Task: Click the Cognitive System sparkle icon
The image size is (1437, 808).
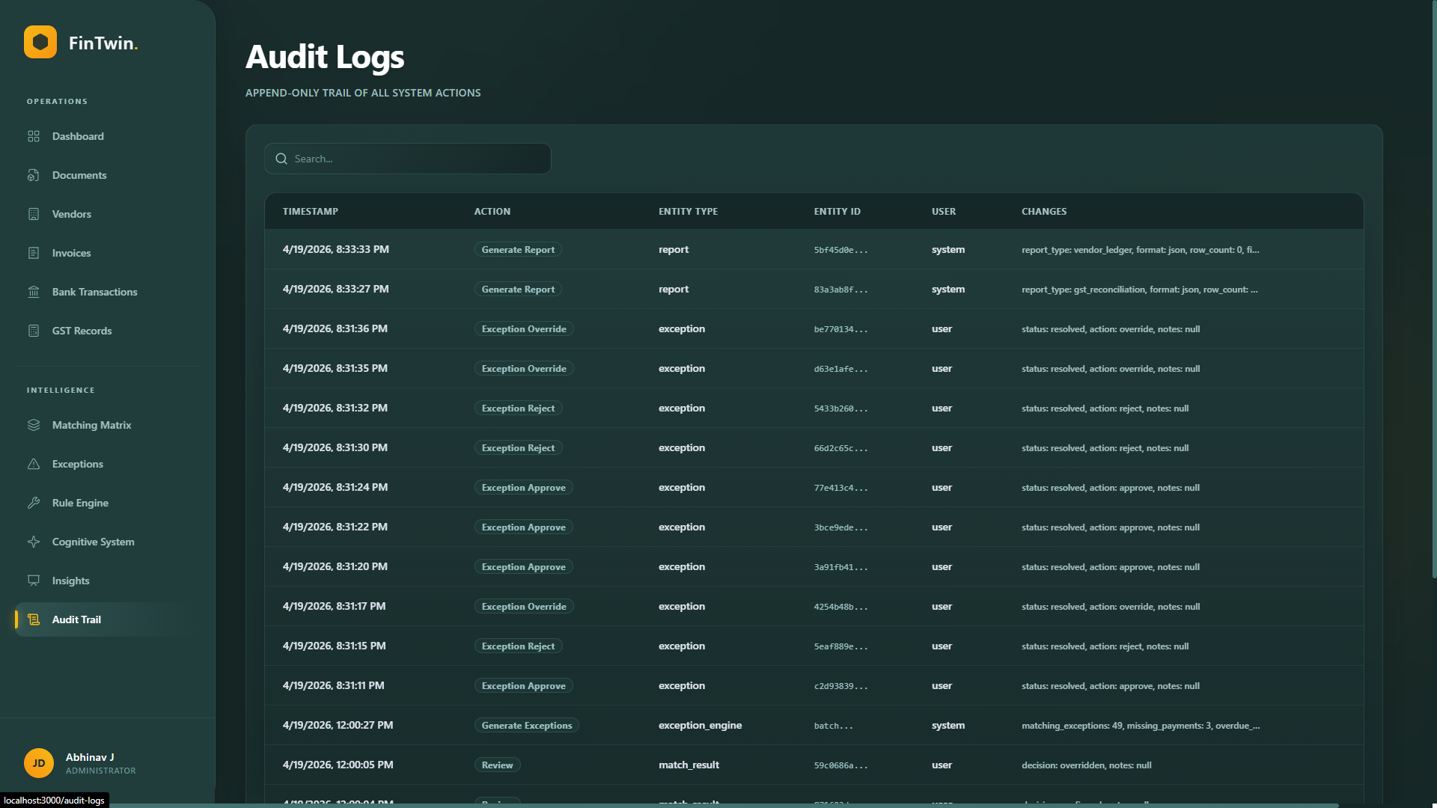Action: click(34, 542)
